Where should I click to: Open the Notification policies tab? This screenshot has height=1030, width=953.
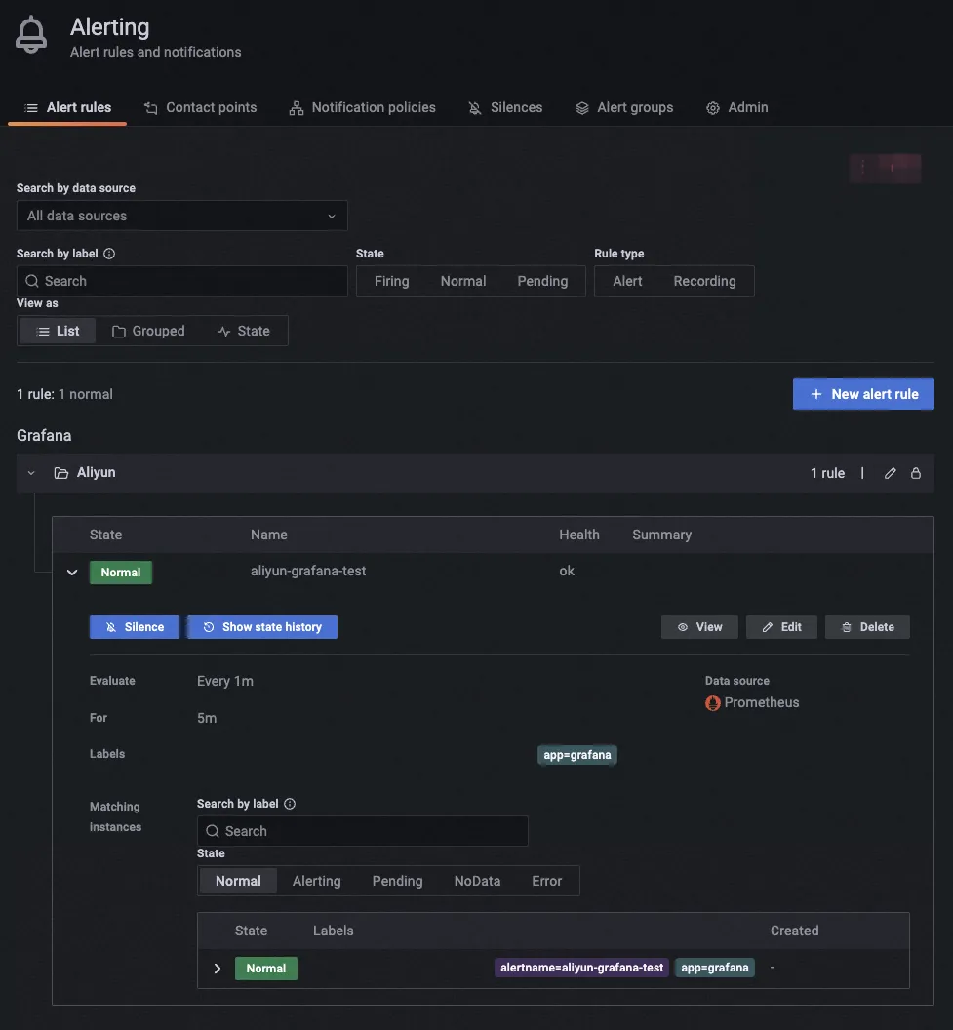coord(363,107)
